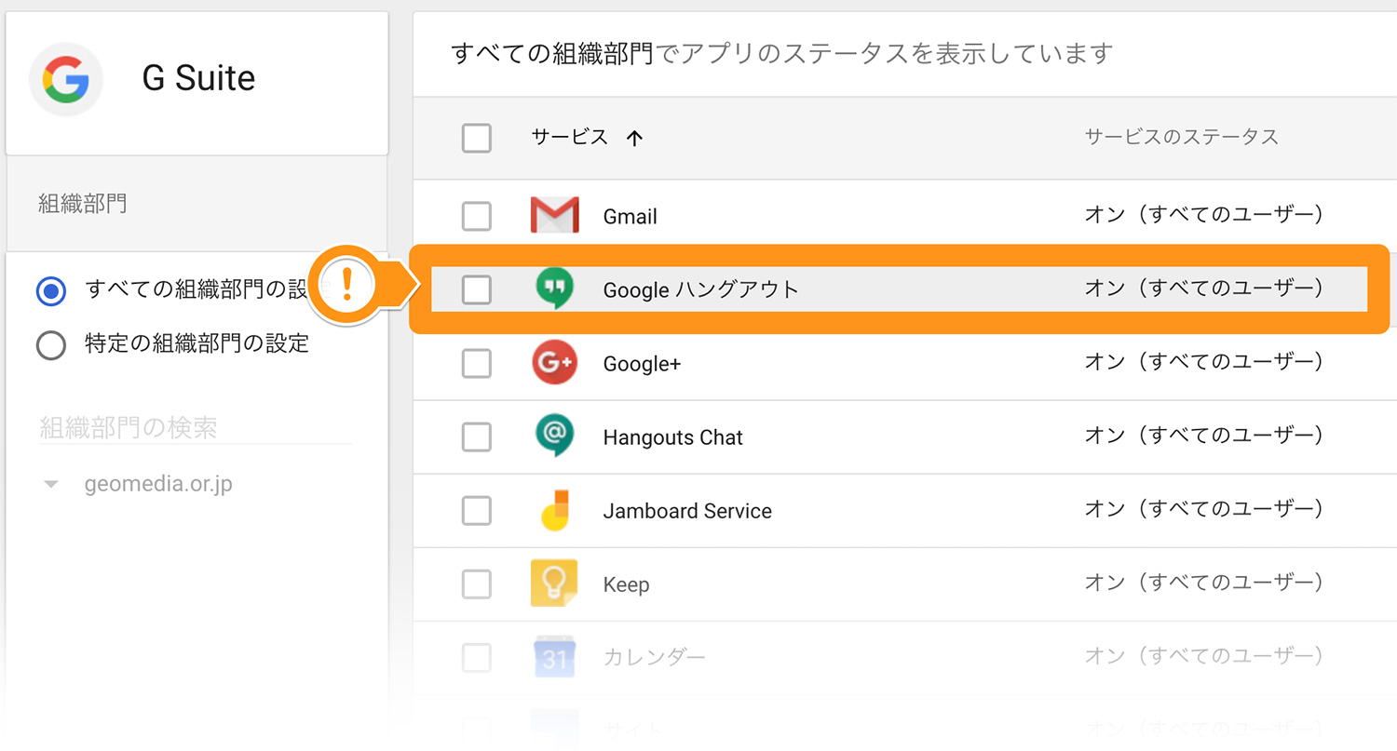Click Hangouts Chat's オン status cell
Viewport: 1397px width, 751px height.
pos(1203,436)
